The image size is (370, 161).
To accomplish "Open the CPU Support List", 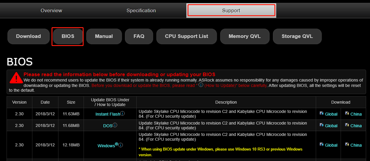I will [x=186, y=36].
